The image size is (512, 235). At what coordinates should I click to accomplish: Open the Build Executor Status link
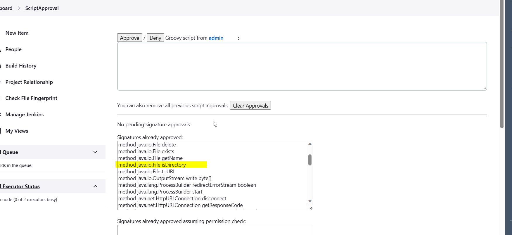click(x=21, y=186)
